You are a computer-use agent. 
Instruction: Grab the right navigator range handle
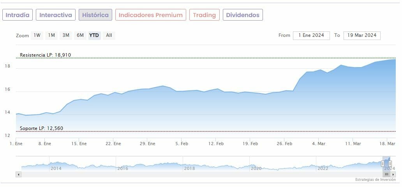pyautogui.click(x=390, y=164)
